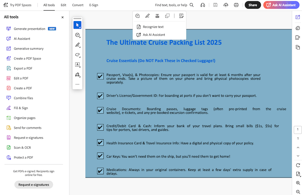Select the add comment tool in quick toolbar
This screenshot has height=195, width=302.
pyautogui.click(x=77, y=35)
